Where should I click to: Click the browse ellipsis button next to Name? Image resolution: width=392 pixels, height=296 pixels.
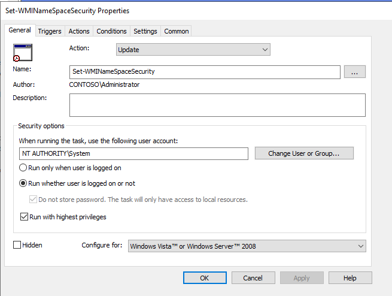click(354, 72)
